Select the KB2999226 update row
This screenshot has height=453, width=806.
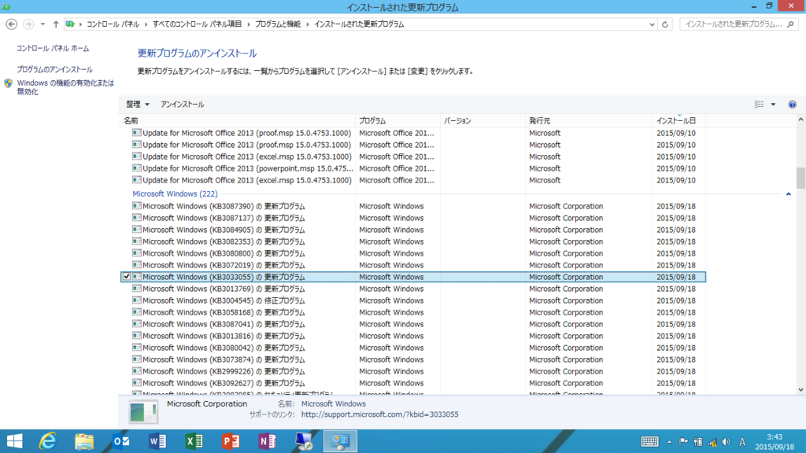pyautogui.click(x=412, y=371)
